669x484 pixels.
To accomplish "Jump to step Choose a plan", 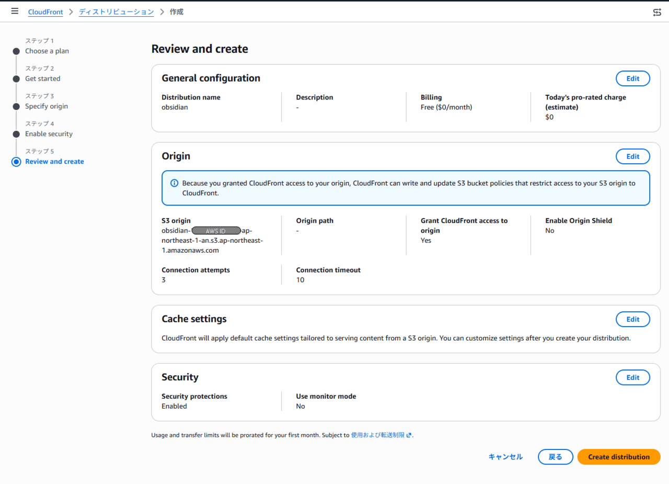I will pos(47,51).
